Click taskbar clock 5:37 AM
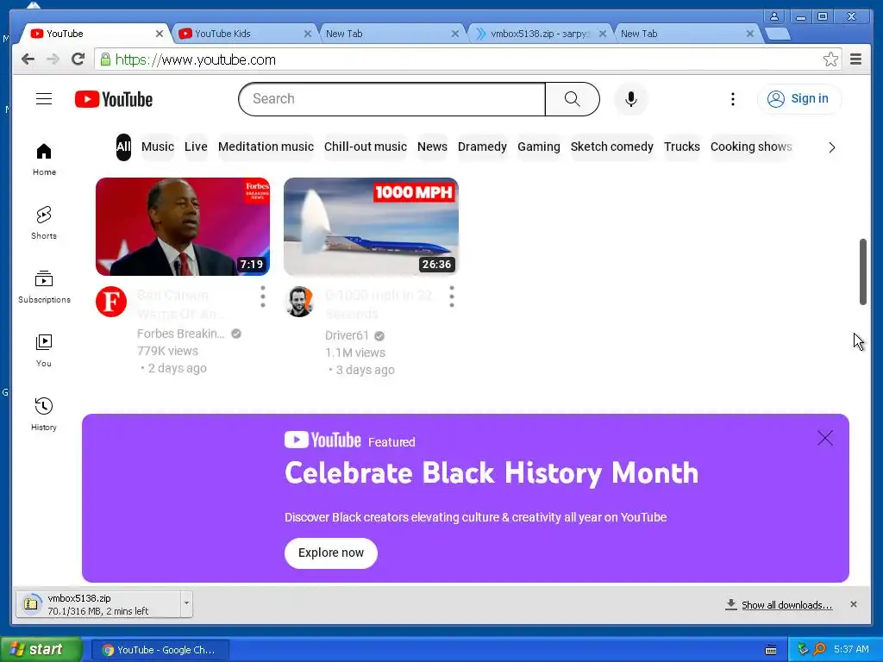Image resolution: width=883 pixels, height=662 pixels. pos(851,649)
